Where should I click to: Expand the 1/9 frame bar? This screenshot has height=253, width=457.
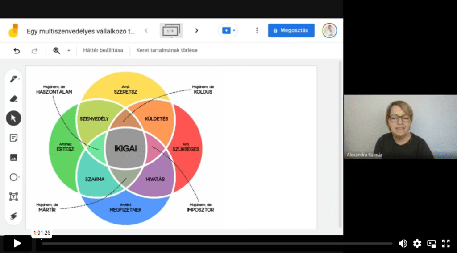click(171, 30)
